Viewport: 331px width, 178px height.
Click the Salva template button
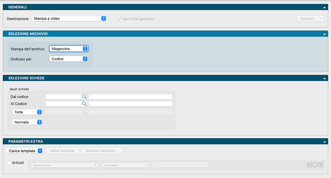point(62,151)
